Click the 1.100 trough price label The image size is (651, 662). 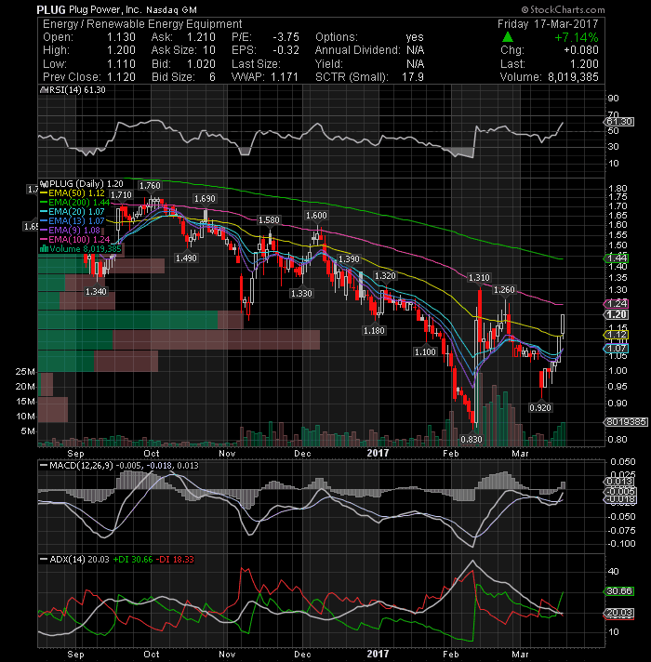point(425,352)
